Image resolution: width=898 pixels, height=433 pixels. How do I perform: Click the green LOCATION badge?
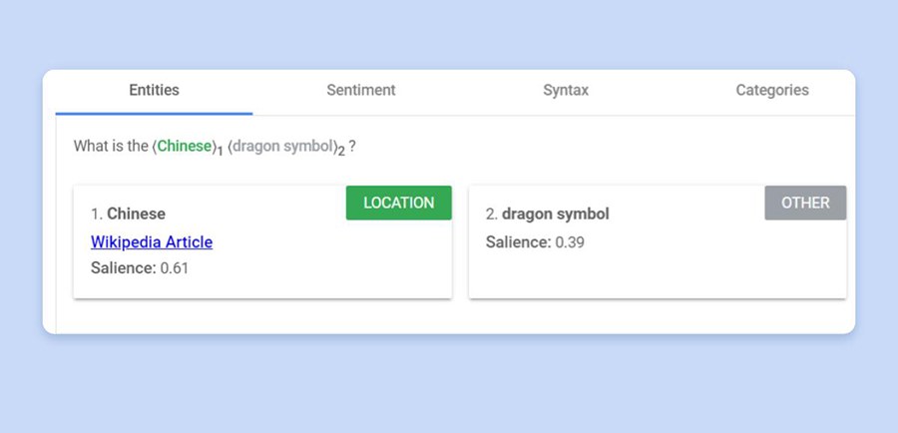coord(398,203)
